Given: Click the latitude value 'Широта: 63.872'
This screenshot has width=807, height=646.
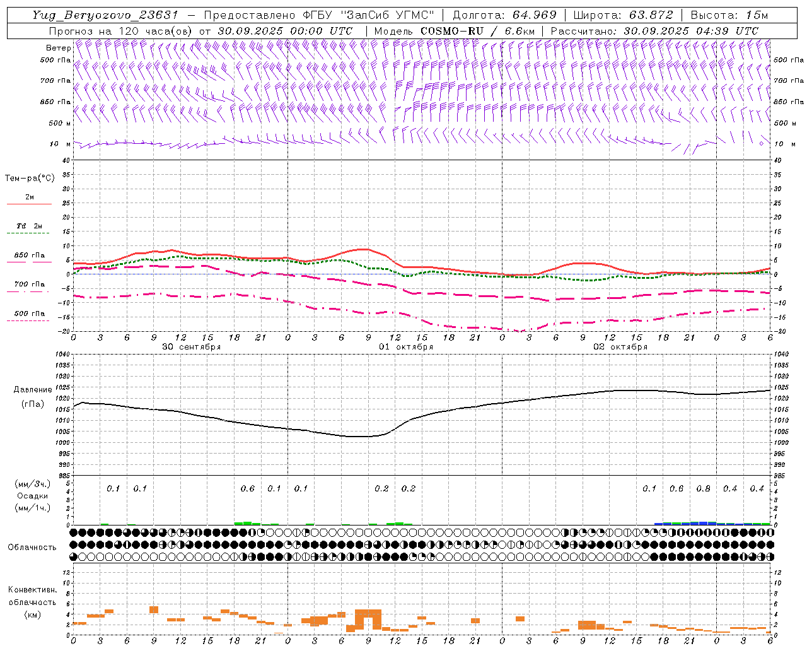Looking at the screenshot, I should click(623, 15).
